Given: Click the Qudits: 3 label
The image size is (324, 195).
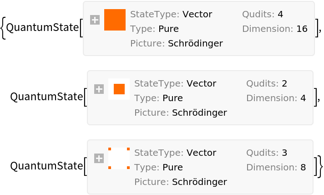Looking at the screenshot, I should (x=267, y=153).
